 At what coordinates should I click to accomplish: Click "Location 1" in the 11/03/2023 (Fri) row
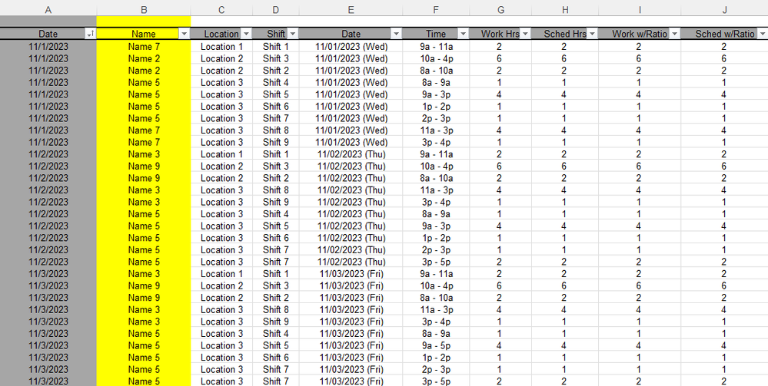(x=221, y=274)
